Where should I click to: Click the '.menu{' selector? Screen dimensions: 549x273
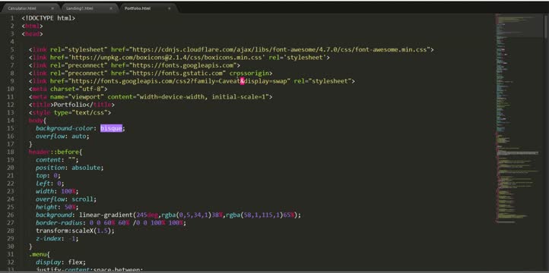pos(40,255)
